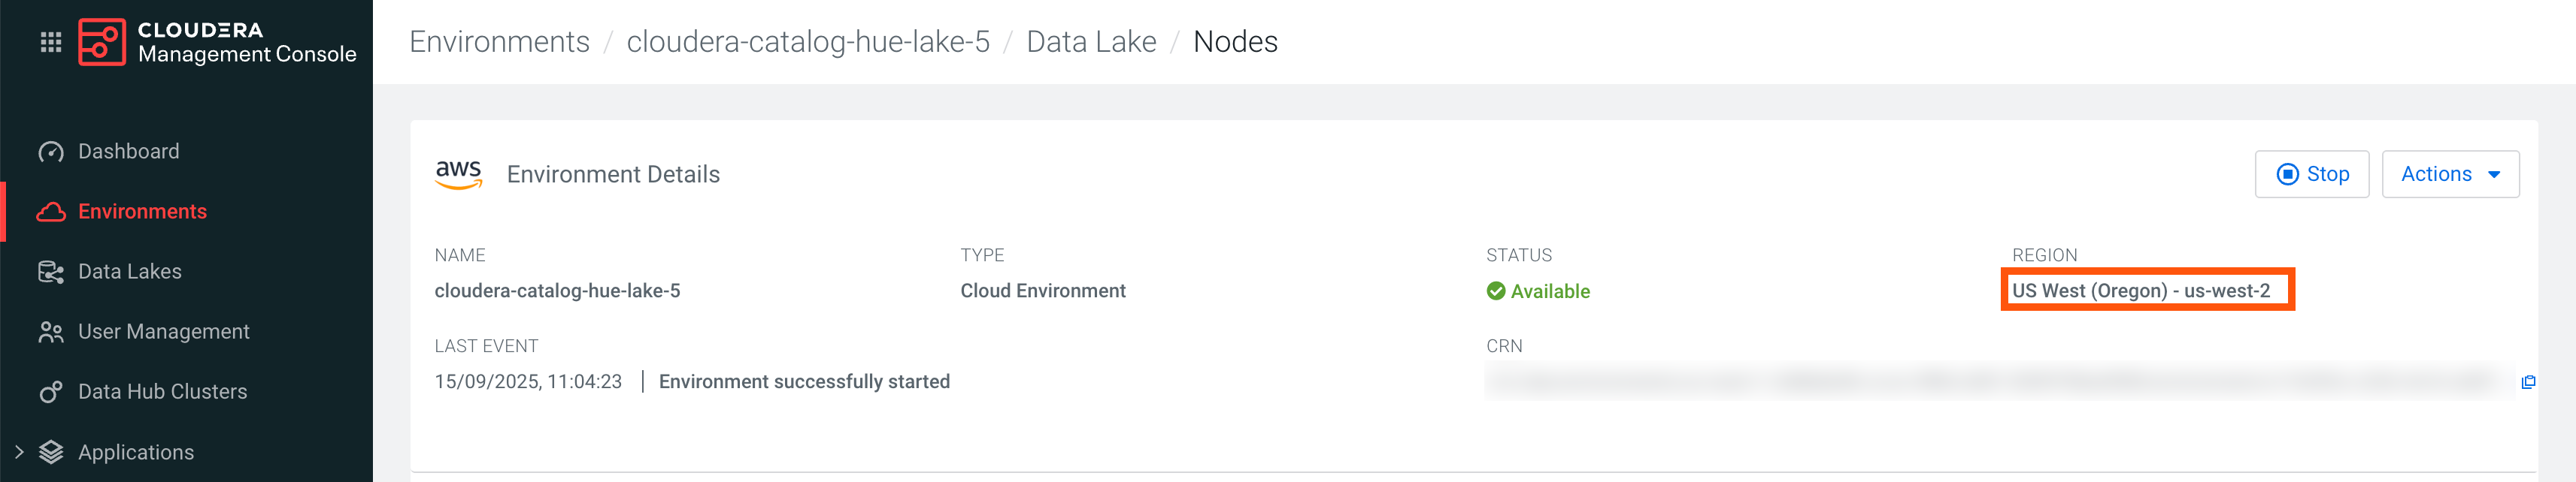Click the User Management people icon
Screen dimensions: 2576x482
tap(51, 333)
